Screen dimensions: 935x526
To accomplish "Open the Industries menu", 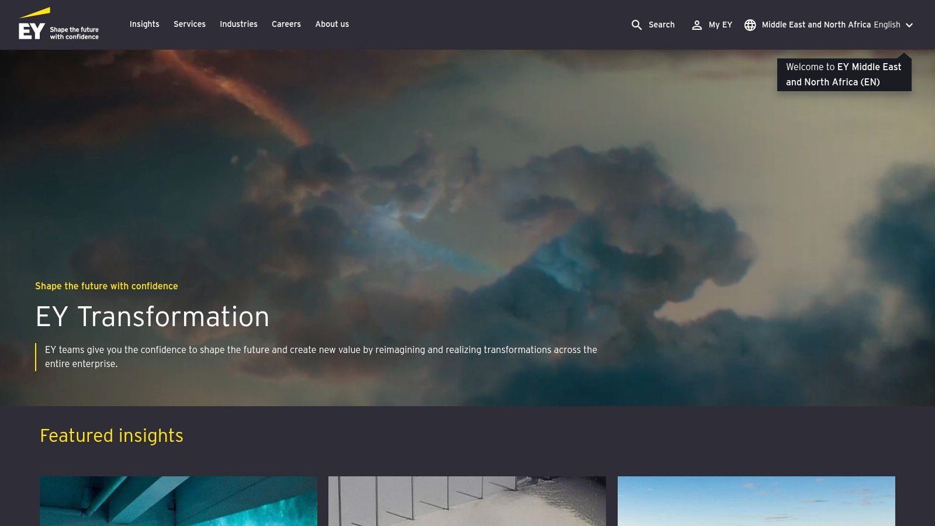I will [238, 24].
